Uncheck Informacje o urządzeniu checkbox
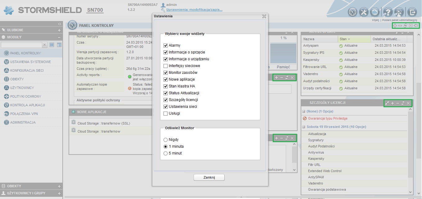Screen dimensions: 422x199 click(165, 59)
